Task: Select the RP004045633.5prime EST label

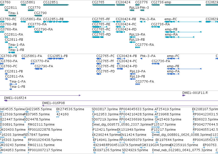Action: pos(136,109)
